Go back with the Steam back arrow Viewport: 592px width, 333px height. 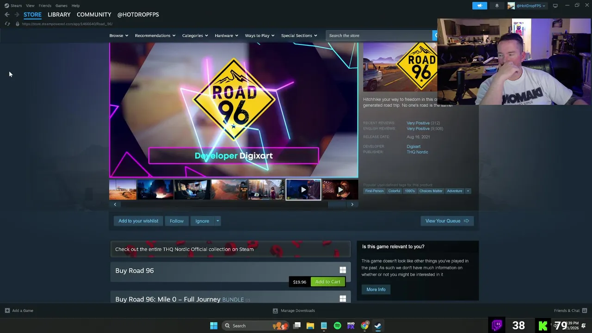pos(7,15)
